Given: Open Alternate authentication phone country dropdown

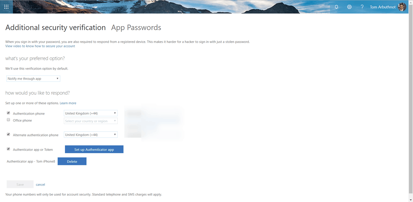Looking at the screenshot, I should tap(91, 135).
